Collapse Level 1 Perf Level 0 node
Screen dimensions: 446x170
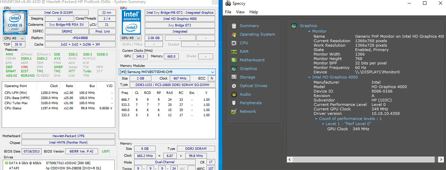[322, 124]
